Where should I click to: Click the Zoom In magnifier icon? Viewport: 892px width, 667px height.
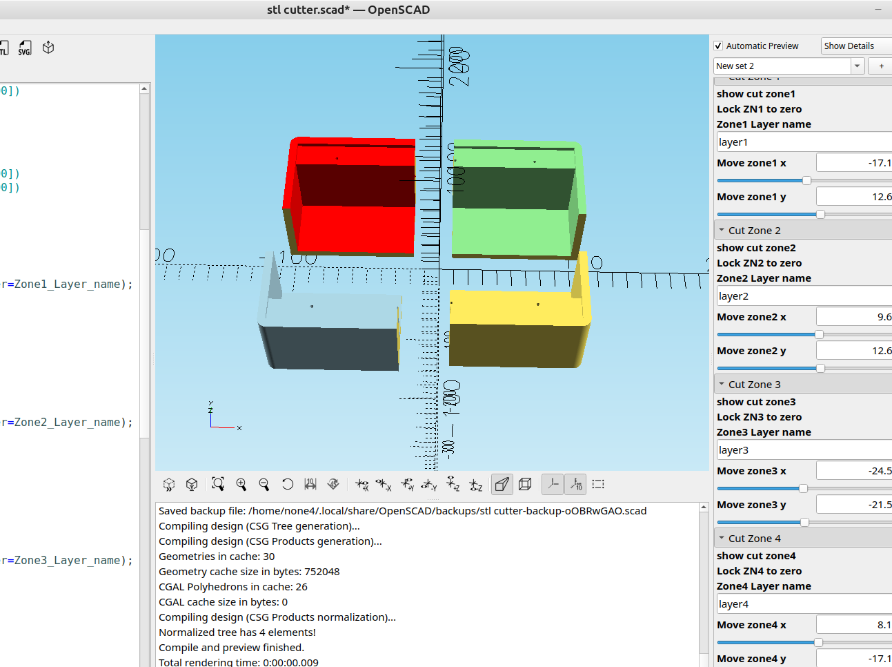click(241, 484)
